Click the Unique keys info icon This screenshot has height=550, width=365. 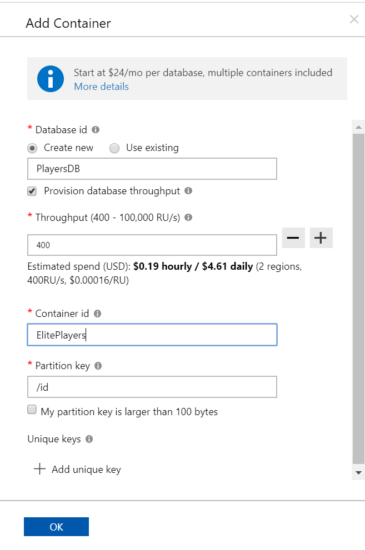(89, 439)
